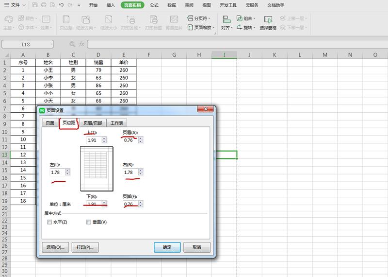Click the top margin field showing 1.91
Viewport: 388px width, 277px height.
point(94,140)
